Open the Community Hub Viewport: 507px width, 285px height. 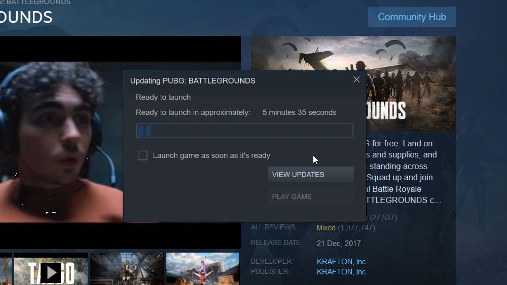(412, 17)
